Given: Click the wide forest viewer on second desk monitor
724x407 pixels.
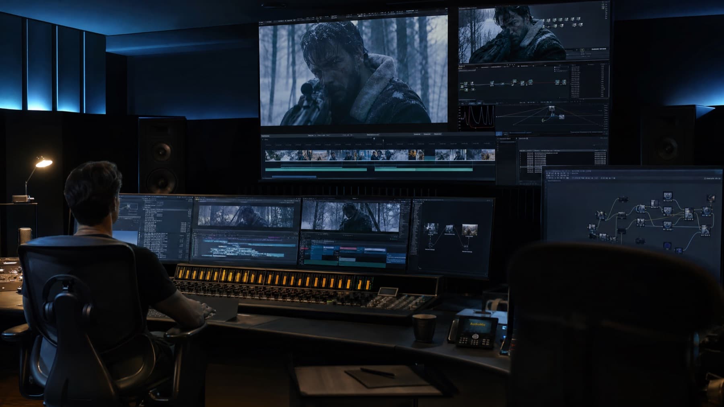Looking at the screenshot, I should pyautogui.click(x=245, y=217).
